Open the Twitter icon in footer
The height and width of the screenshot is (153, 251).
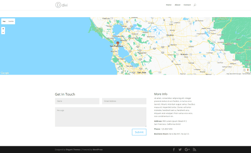point(180,150)
